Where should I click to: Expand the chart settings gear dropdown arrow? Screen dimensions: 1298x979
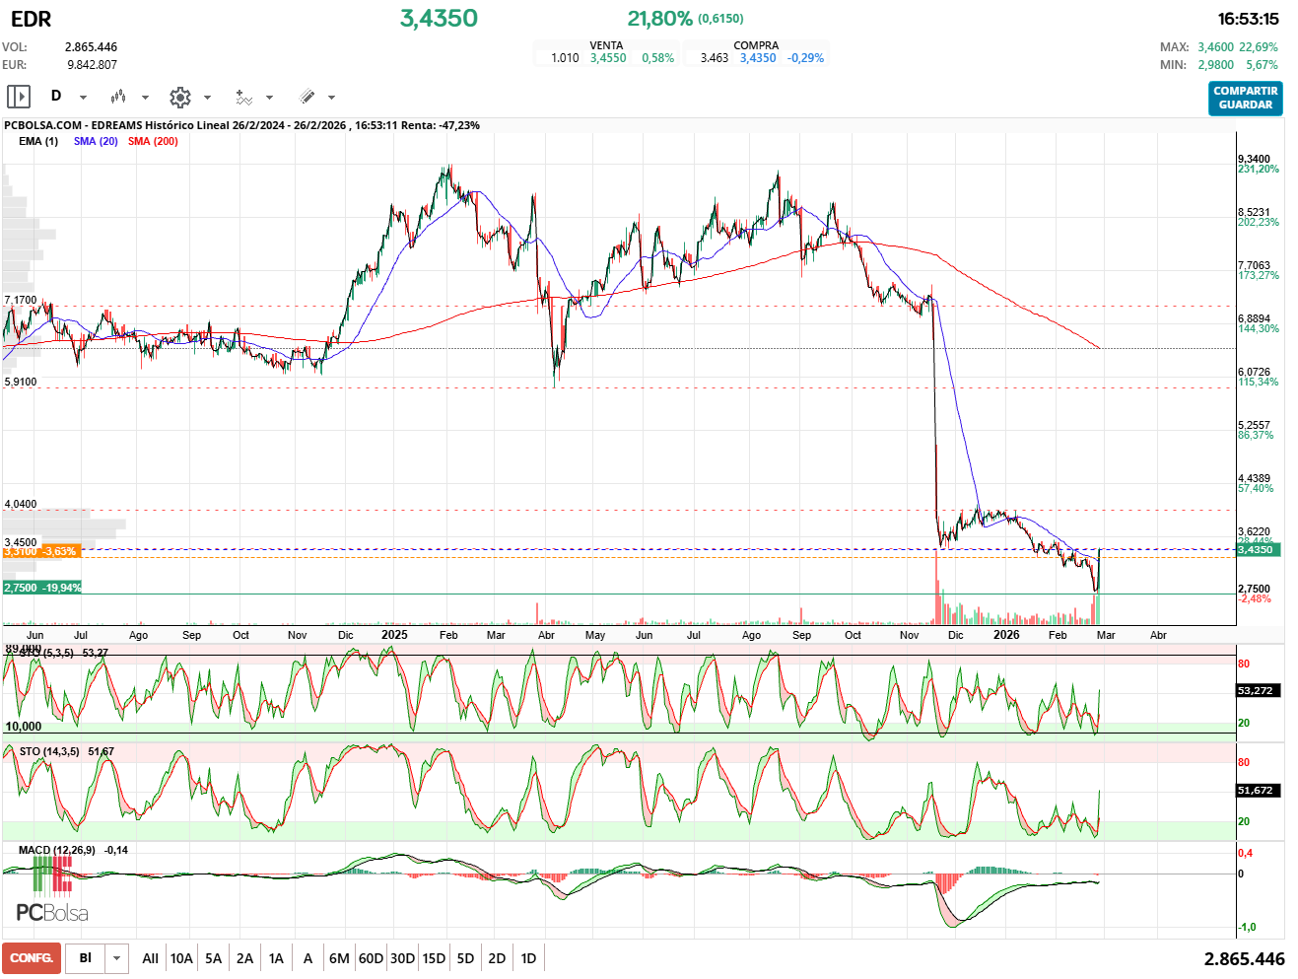coord(207,98)
